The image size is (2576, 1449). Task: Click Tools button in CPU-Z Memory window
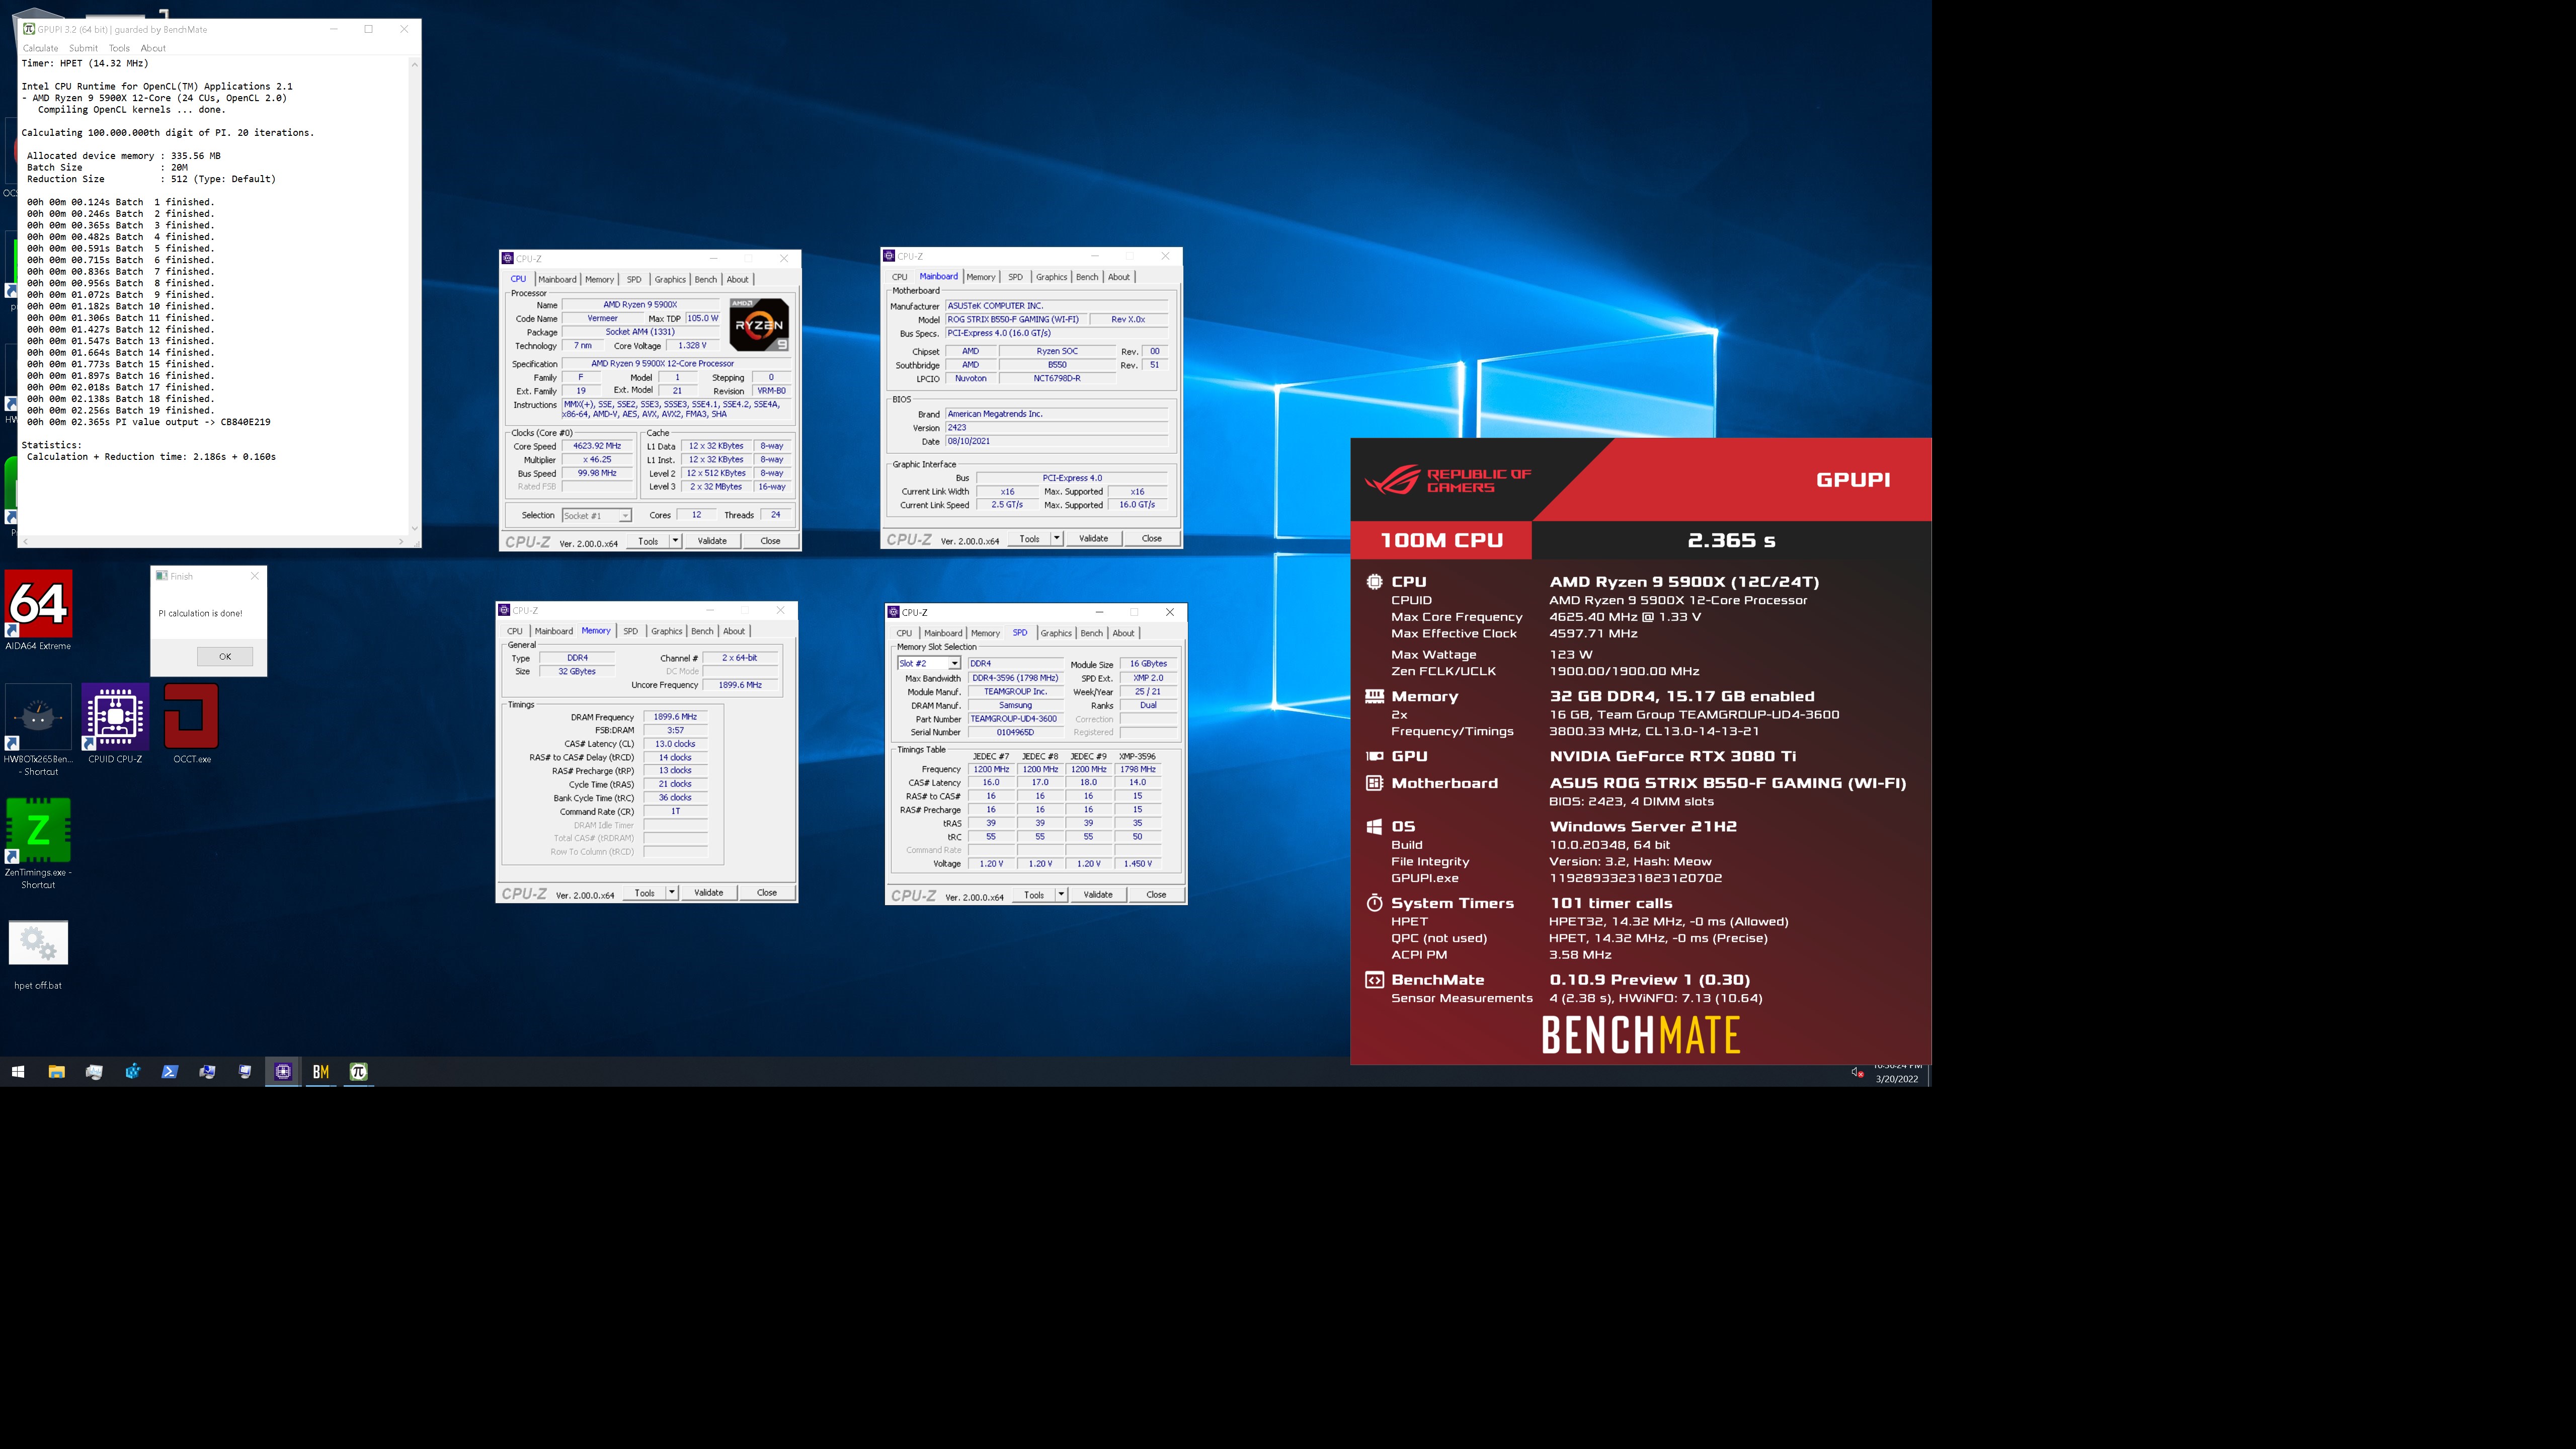coord(645,893)
